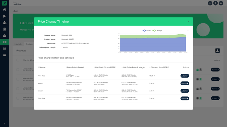Close the Price Change Timeline dialog

click(188, 22)
